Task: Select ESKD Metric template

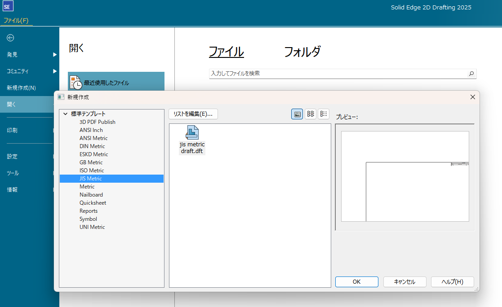Action: (x=94, y=154)
